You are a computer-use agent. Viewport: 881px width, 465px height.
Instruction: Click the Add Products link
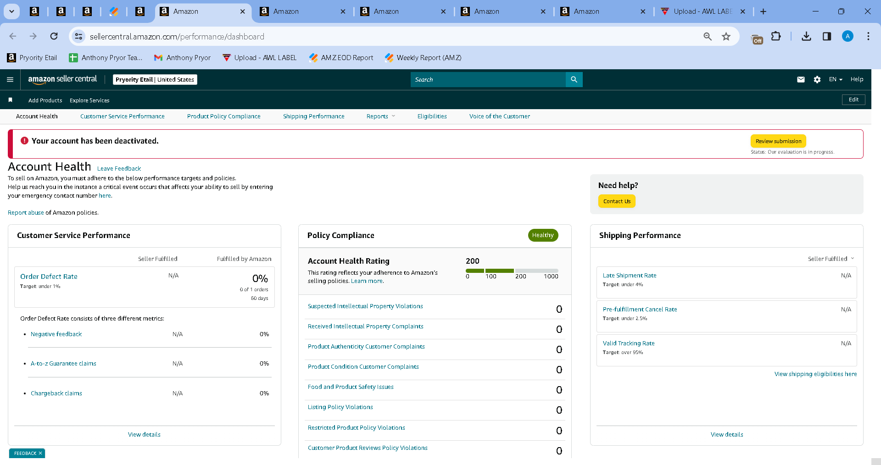coord(45,100)
